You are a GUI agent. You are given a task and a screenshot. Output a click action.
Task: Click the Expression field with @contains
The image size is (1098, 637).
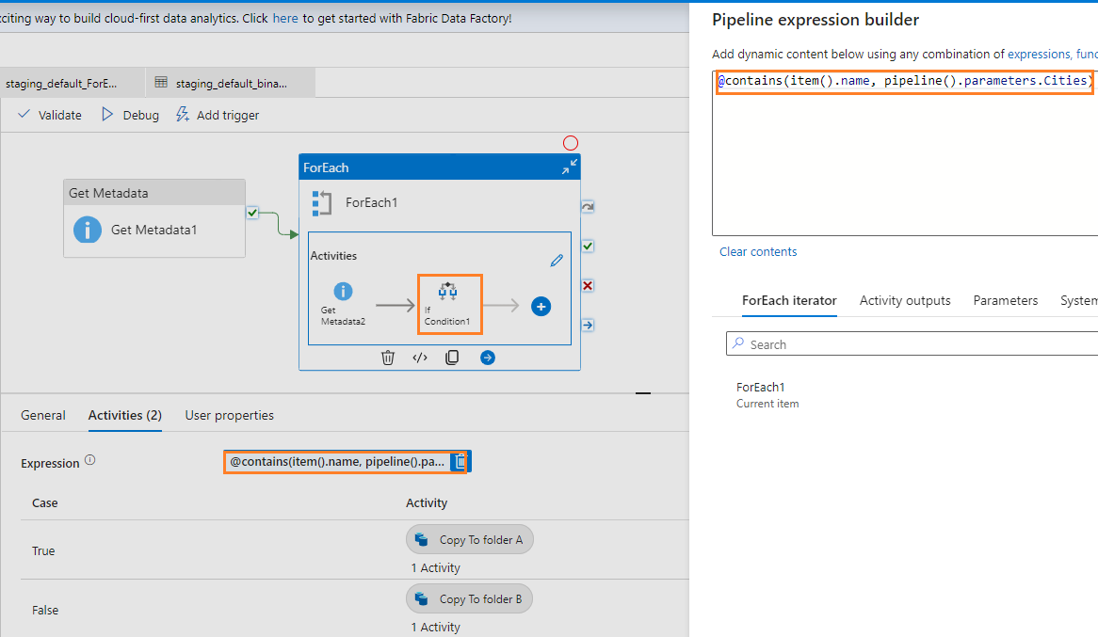point(337,462)
